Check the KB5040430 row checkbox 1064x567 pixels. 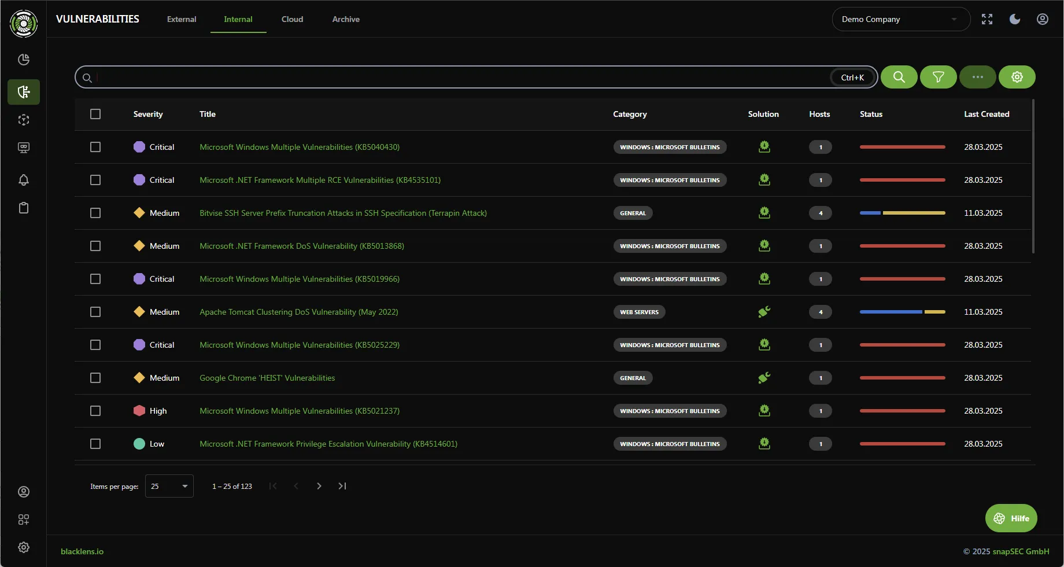point(95,147)
